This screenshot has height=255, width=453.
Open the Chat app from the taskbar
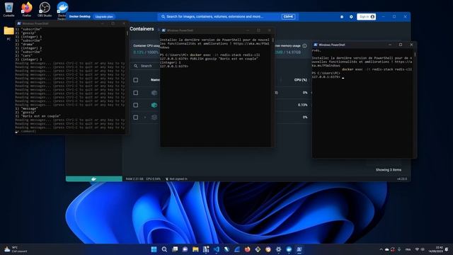(x=185, y=249)
